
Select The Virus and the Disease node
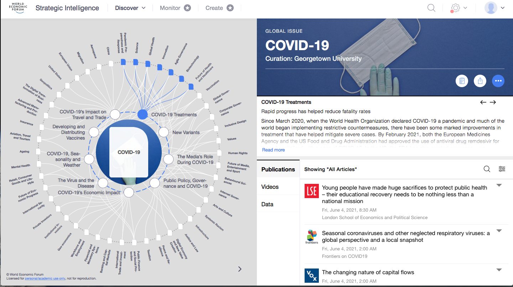103,183
